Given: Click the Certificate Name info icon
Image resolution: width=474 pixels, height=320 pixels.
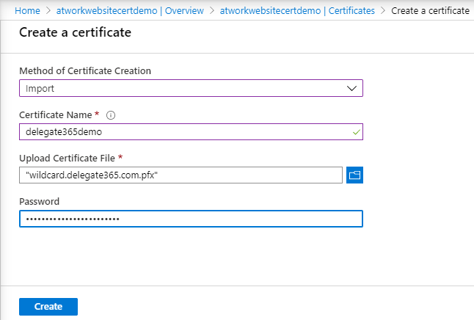Looking at the screenshot, I should click(112, 115).
